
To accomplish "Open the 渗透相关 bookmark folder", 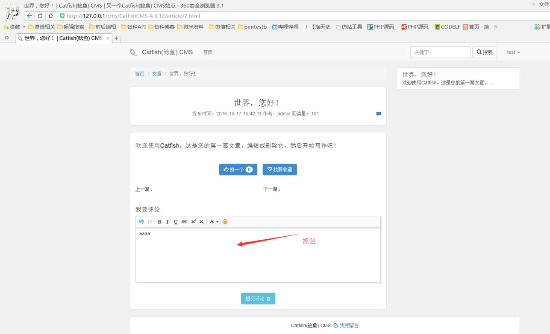I will 41,27.
